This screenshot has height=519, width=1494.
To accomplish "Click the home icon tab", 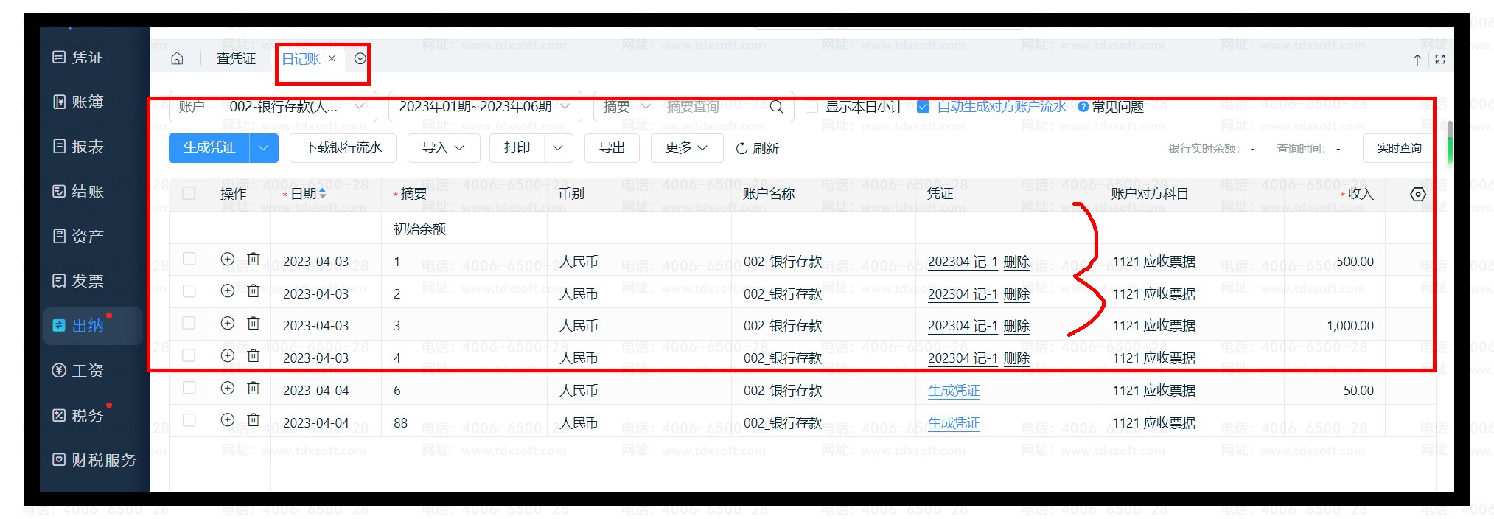I will pos(177,59).
